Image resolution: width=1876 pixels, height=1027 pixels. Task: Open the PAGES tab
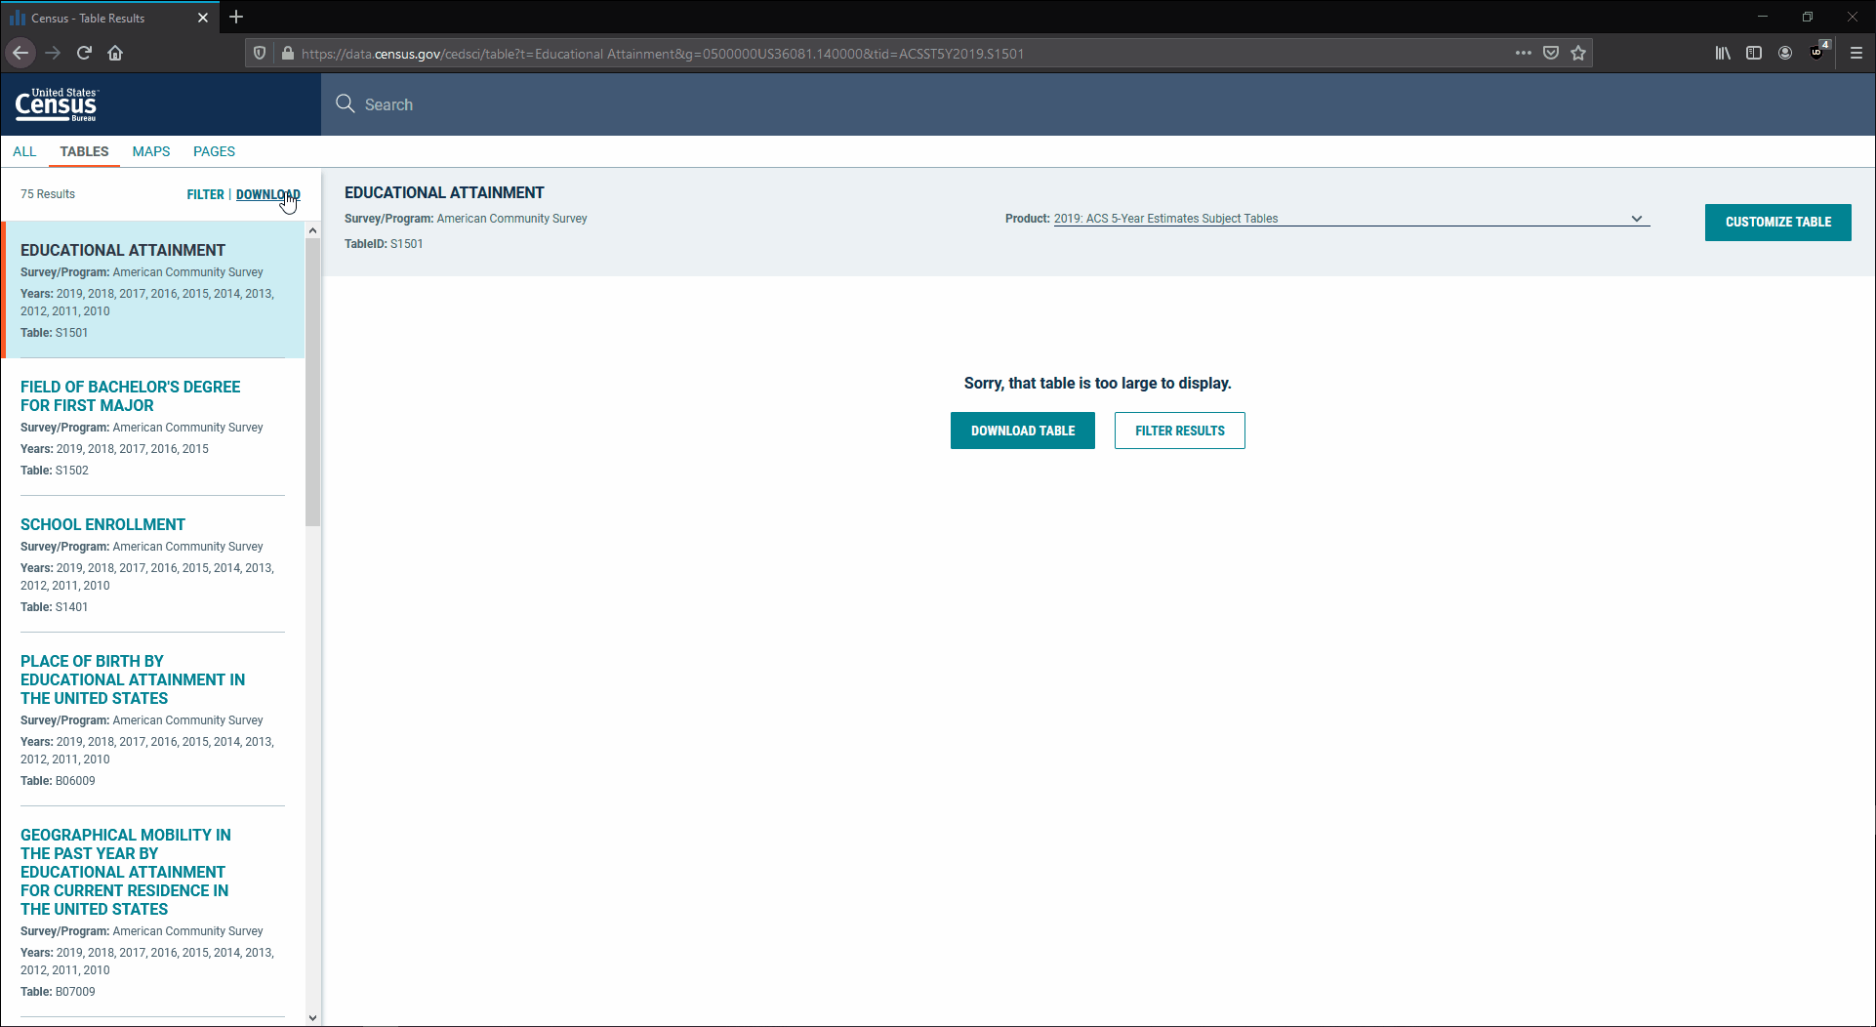pos(214,151)
